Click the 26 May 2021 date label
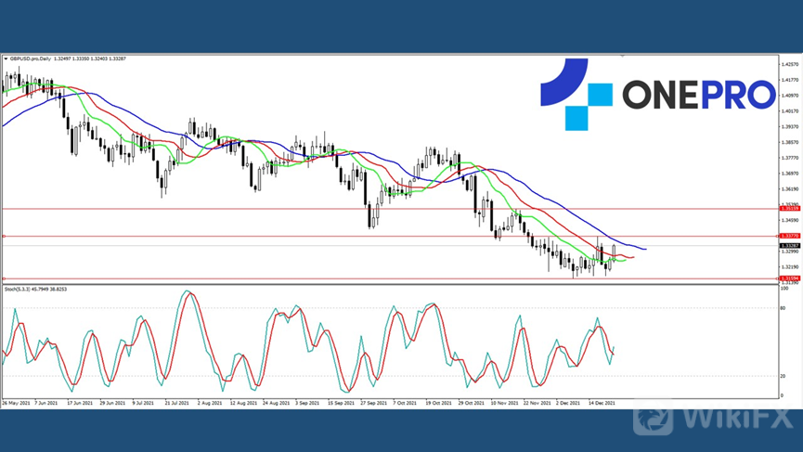This screenshot has width=803, height=452. click(17, 404)
